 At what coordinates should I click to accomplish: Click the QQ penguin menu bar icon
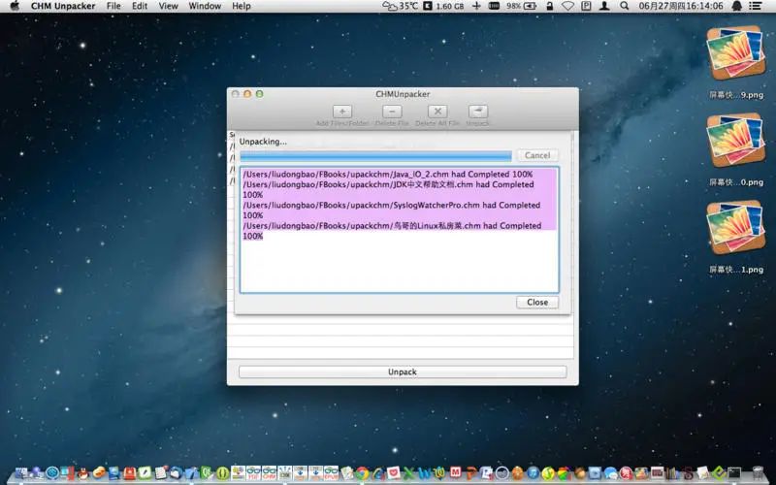click(x=737, y=6)
